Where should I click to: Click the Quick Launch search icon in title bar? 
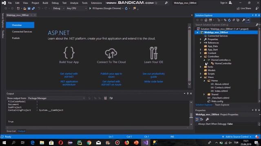click(166, 3)
